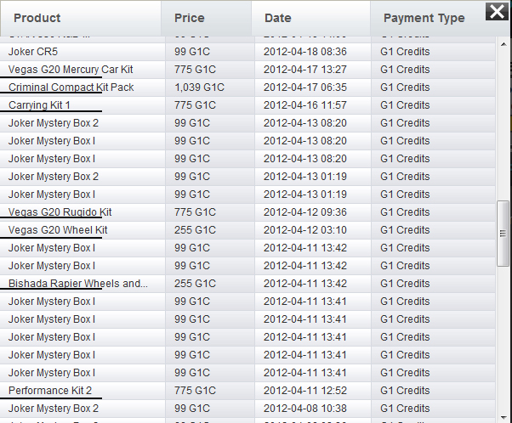Click 775 G1C price of Performance Kit 2
This screenshot has height=423, width=512.
(195, 391)
